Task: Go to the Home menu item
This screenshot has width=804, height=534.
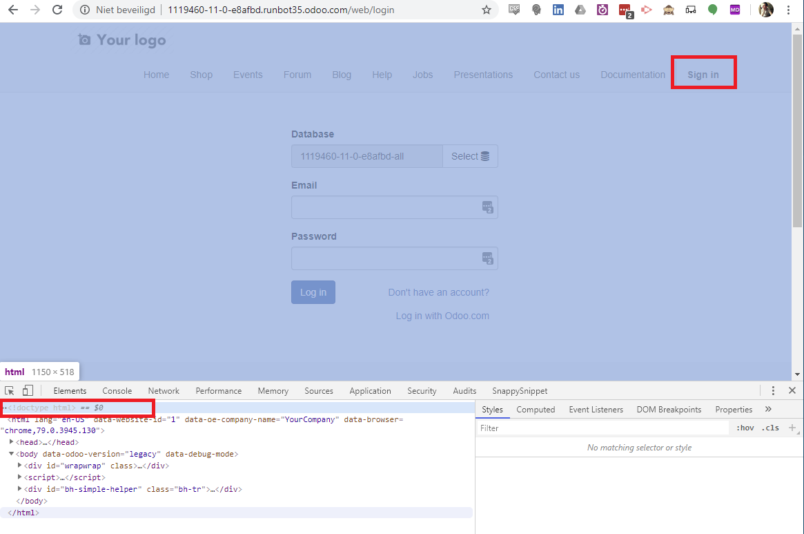Action: 157,75
